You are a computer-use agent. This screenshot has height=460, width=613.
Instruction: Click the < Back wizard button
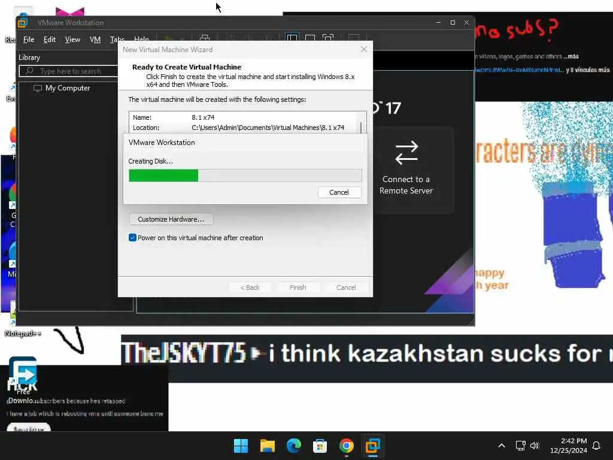click(x=250, y=287)
